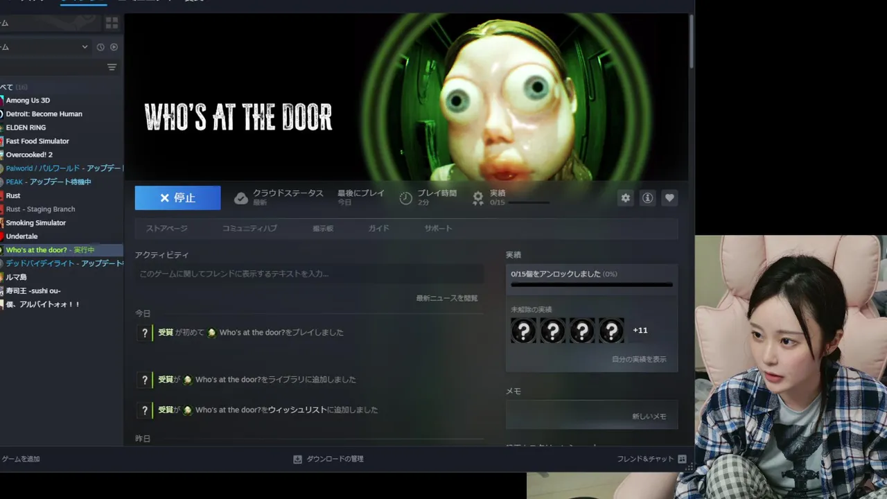This screenshot has height=499, width=887.
Task: Click ready-to-play filter icon in sidebar
Action: tap(114, 47)
